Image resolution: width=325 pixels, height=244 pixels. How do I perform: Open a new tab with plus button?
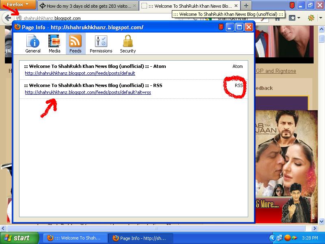click(246, 6)
